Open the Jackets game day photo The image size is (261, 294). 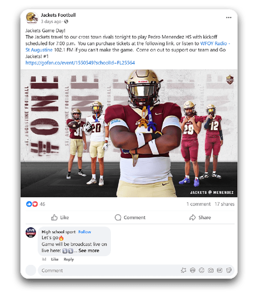point(129,133)
